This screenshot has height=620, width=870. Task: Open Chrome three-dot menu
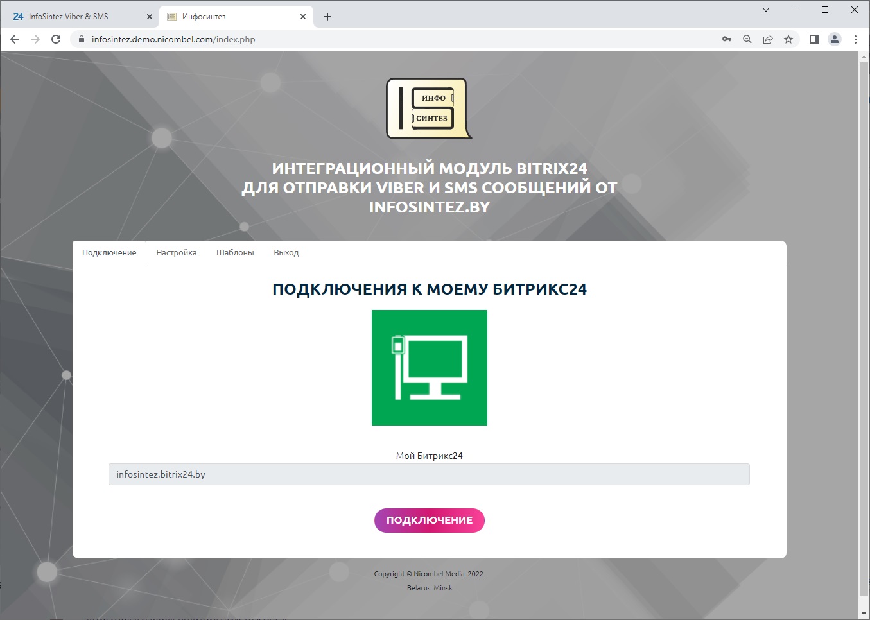click(855, 39)
